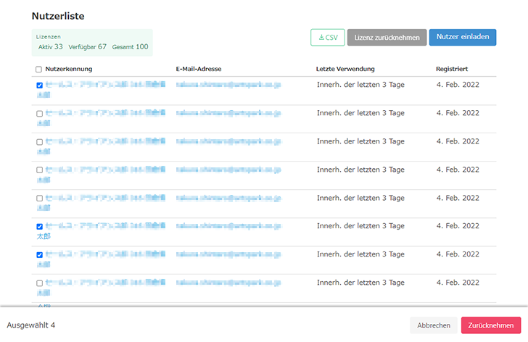Click the red Zurücknehmen button
The height and width of the screenshot is (342, 528).
[x=491, y=325]
